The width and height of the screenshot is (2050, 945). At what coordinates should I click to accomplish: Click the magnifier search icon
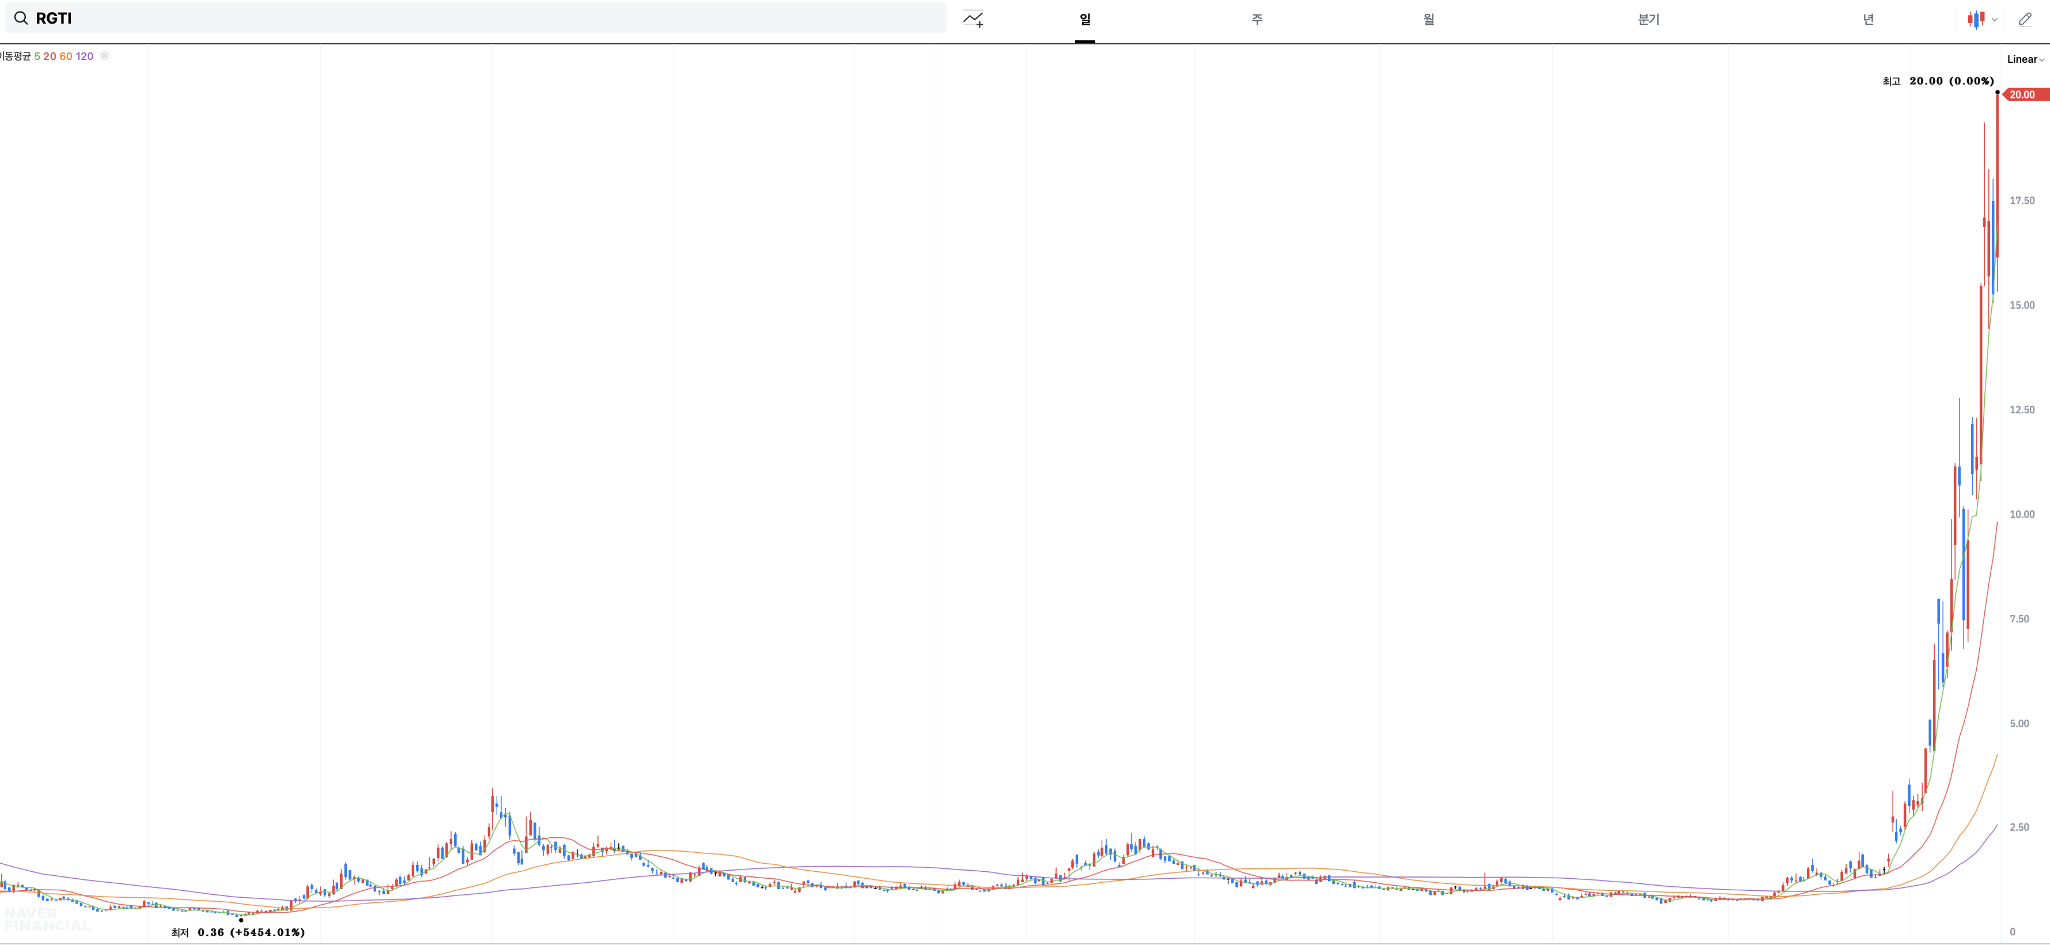[x=21, y=18]
